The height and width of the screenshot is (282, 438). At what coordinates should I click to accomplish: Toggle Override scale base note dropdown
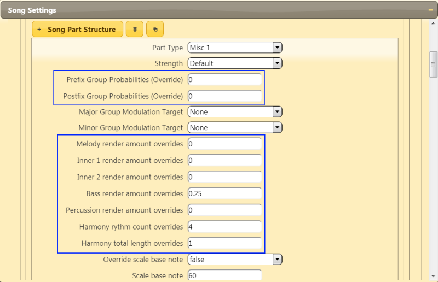235,260
